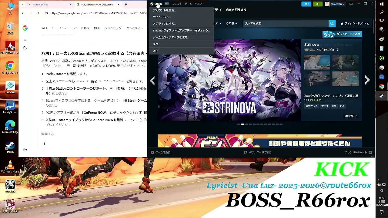Open LonelyScreen desktop shortcut
388x218 pixels.
[10, 107]
